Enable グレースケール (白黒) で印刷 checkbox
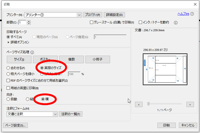Image resolution: width=200 pixels, height=133 pixels. click(92, 22)
